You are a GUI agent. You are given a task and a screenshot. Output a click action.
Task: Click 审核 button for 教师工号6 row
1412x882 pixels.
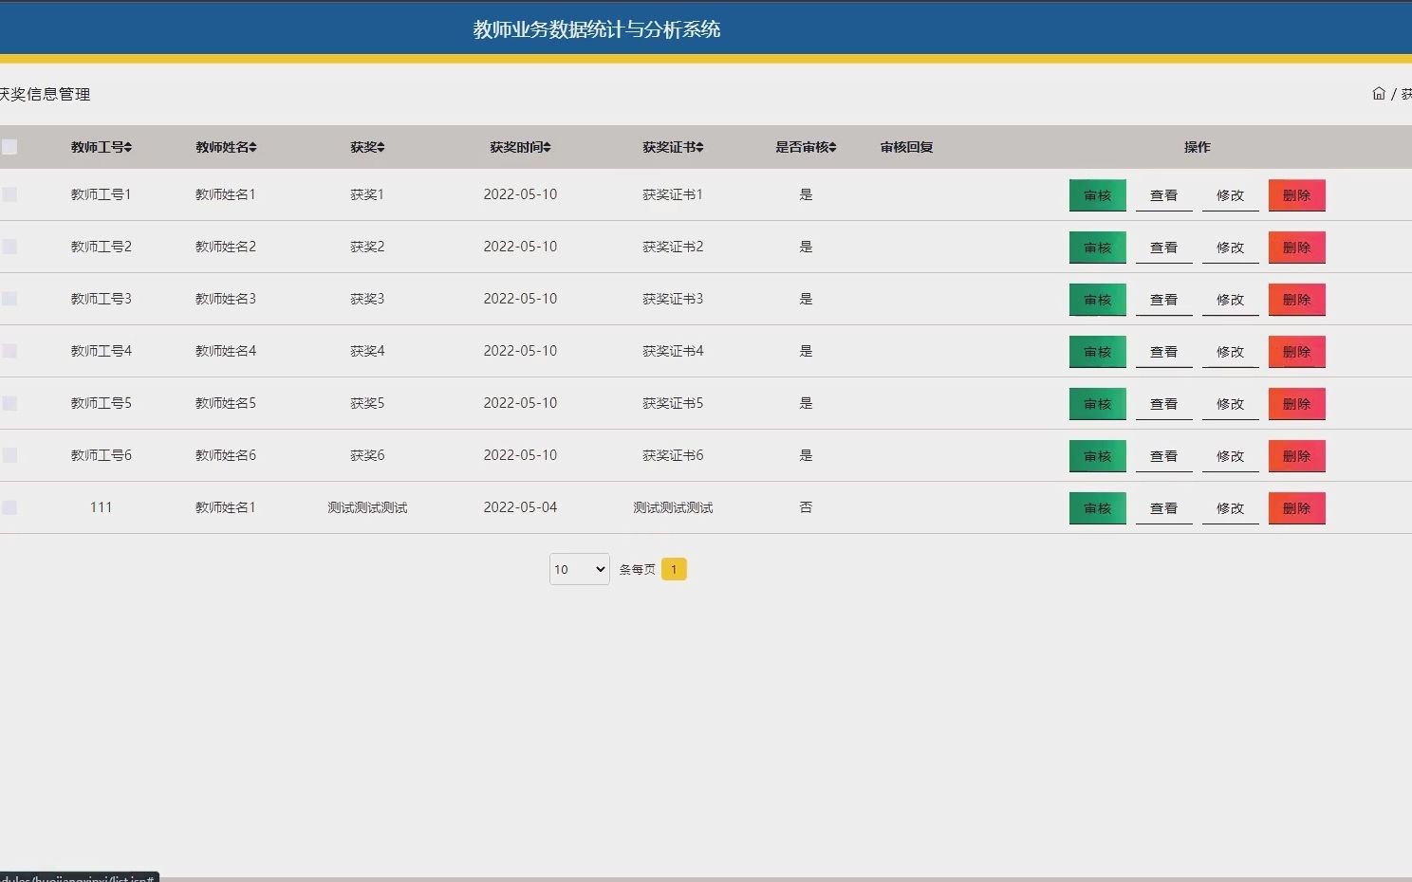coord(1098,456)
